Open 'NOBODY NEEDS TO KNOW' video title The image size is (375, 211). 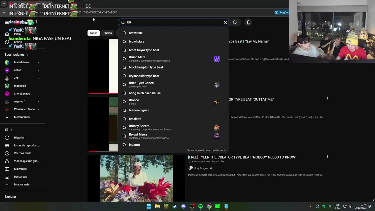pyautogui.click(x=242, y=157)
